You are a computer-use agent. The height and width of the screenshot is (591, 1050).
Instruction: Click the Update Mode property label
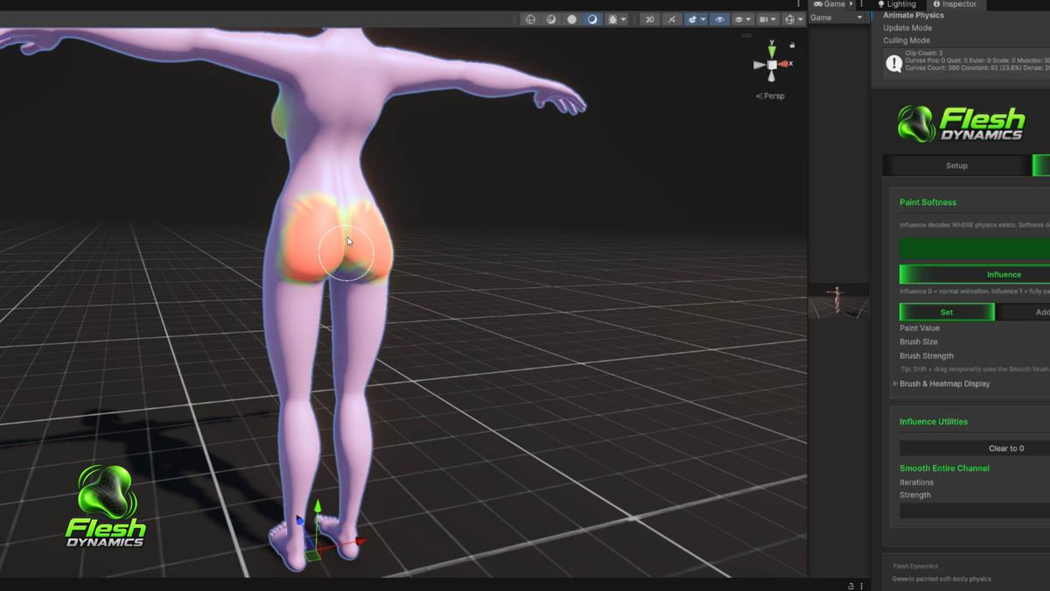[x=907, y=28]
